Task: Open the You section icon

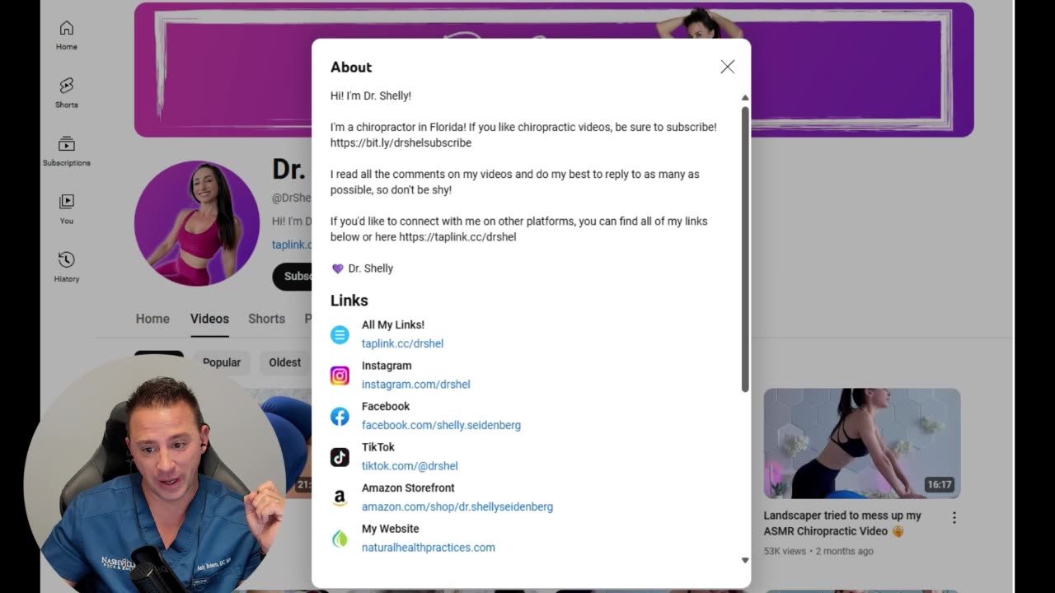Action: [67, 201]
